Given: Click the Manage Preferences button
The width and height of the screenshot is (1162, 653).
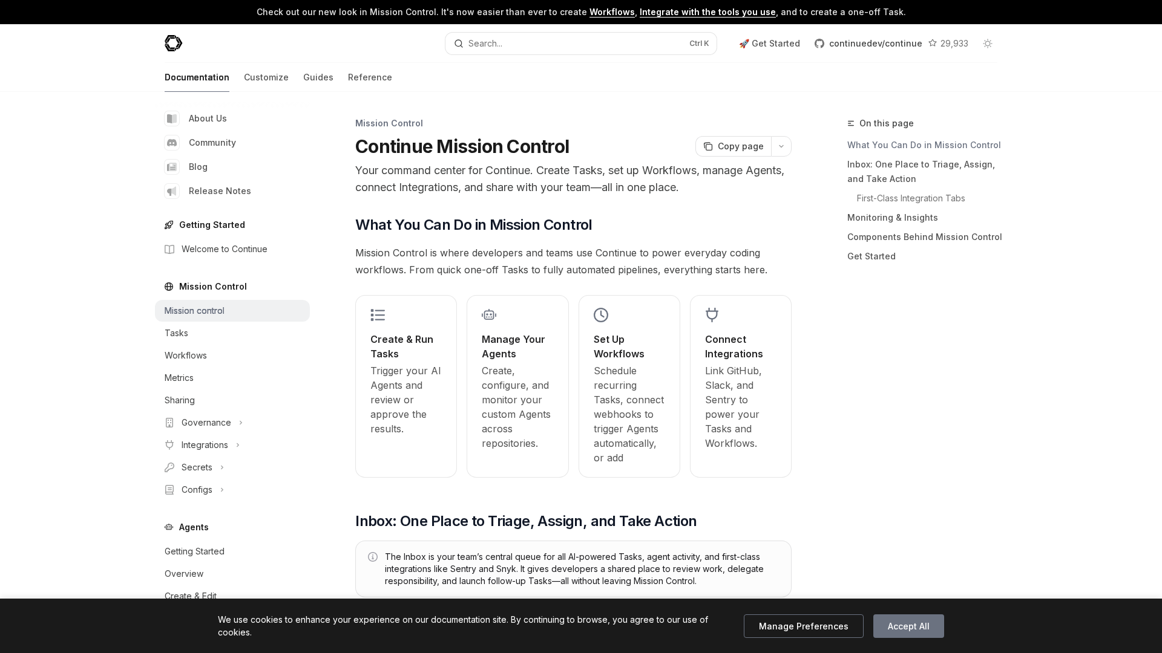Looking at the screenshot, I should click(x=803, y=626).
